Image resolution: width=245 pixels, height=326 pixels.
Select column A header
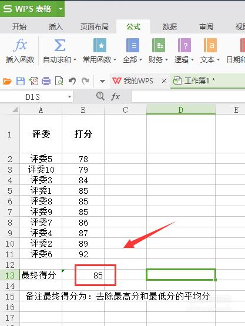pyautogui.click(x=41, y=110)
